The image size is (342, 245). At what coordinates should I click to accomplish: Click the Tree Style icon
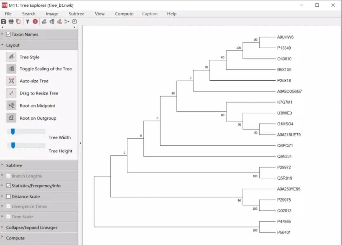(x=11, y=57)
